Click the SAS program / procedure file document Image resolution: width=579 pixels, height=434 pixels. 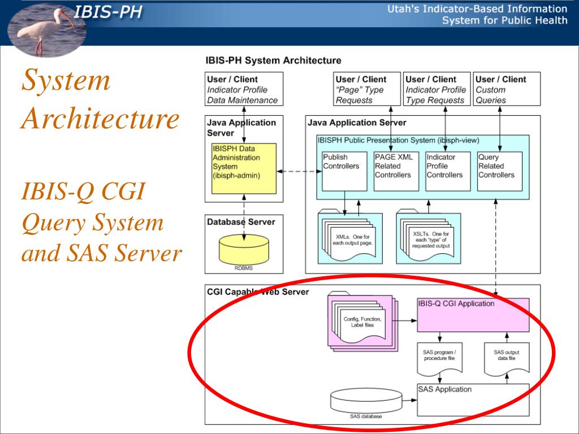[439, 359]
